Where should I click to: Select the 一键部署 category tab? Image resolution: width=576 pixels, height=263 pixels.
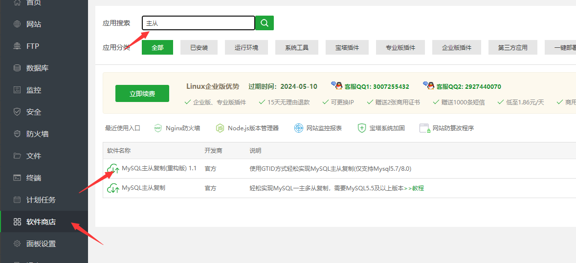click(560, 47)
